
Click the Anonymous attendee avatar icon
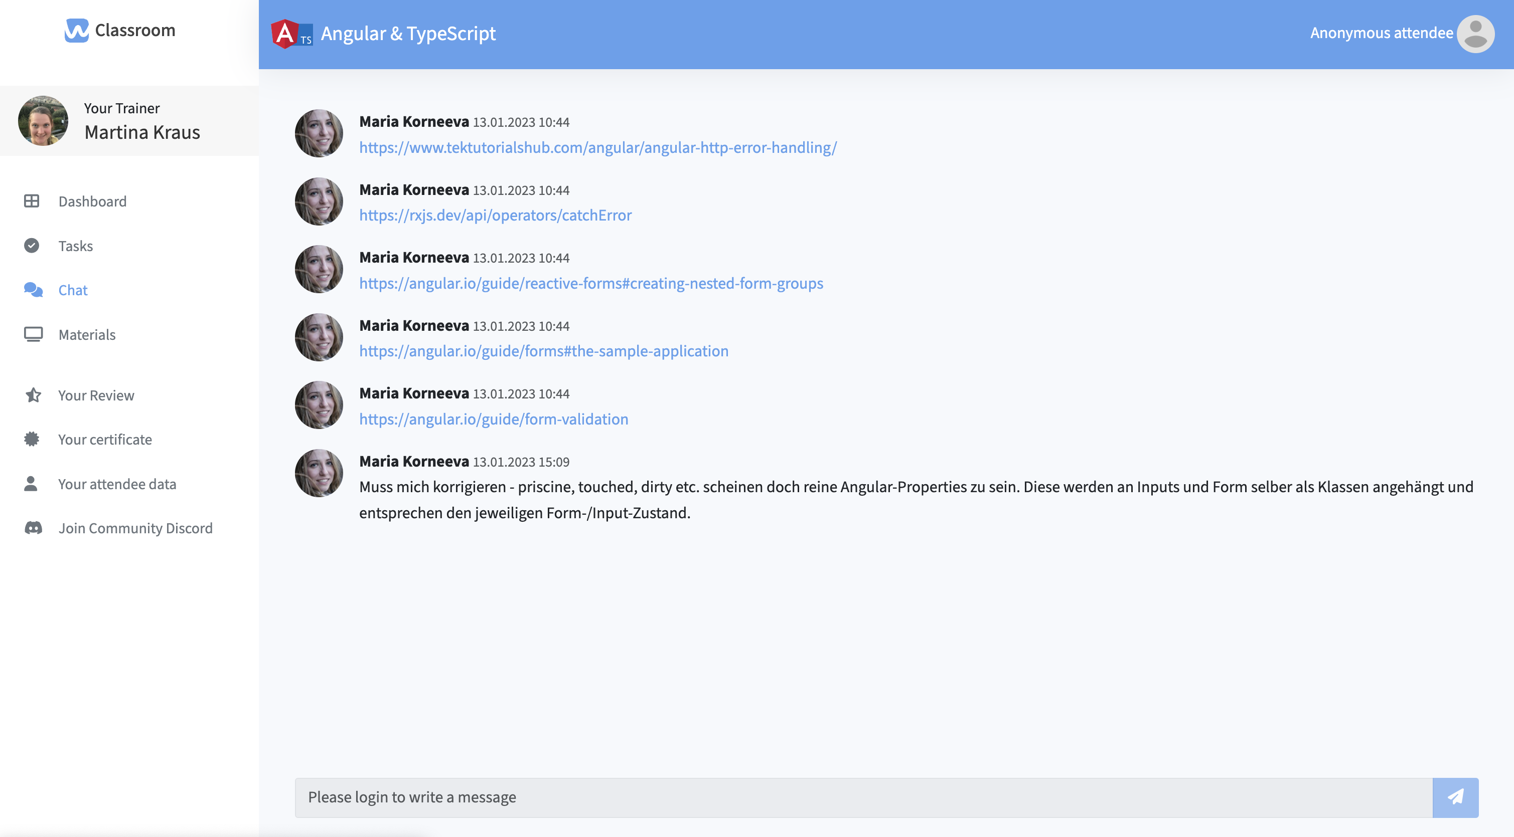point(1475,34)
